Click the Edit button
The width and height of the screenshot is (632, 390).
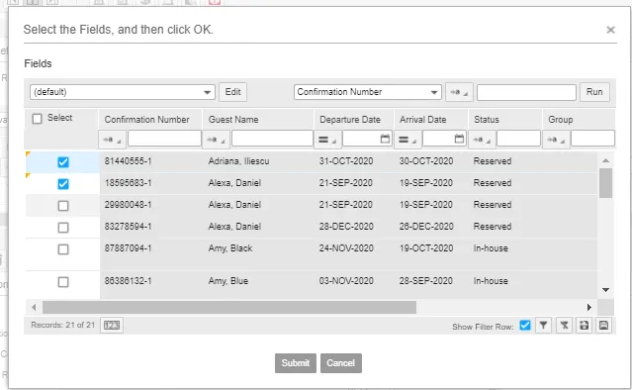coord(233,92)
